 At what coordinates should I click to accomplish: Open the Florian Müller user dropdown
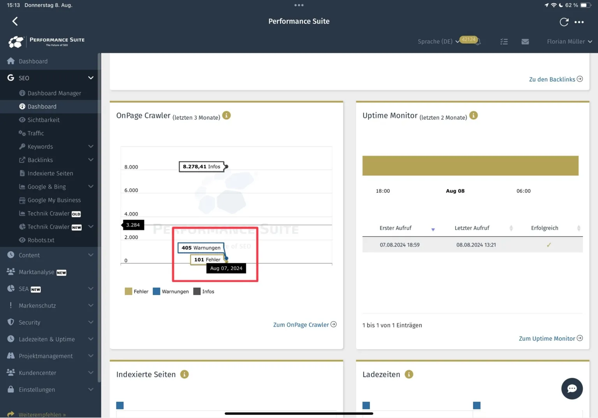coord(569,42)
